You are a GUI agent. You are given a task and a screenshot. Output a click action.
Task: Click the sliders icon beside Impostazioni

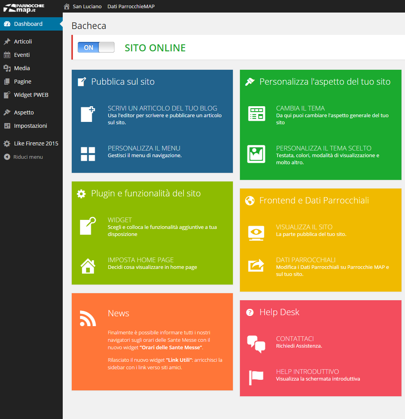point(7,126)
